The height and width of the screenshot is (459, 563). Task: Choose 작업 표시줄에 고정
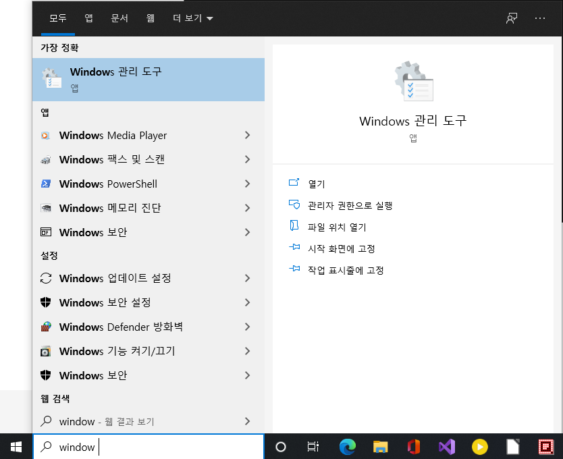pos(346,270)
